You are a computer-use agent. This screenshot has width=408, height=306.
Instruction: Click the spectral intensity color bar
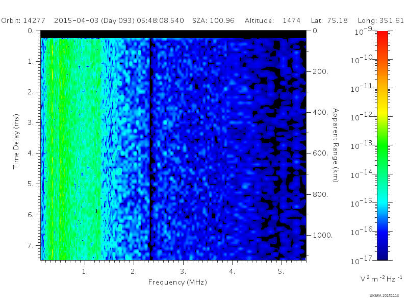[x=382, y=145]
